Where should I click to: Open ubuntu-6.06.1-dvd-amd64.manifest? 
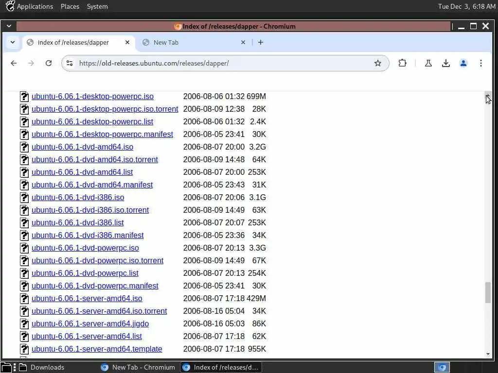coord(92,185)
